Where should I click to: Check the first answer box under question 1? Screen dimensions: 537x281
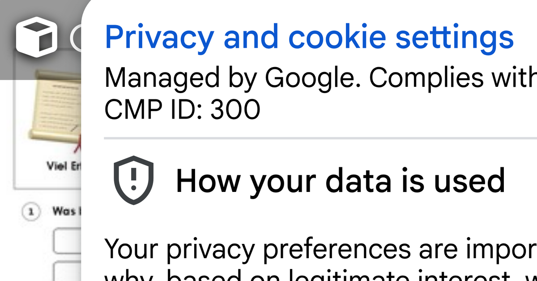pos(68,241)
